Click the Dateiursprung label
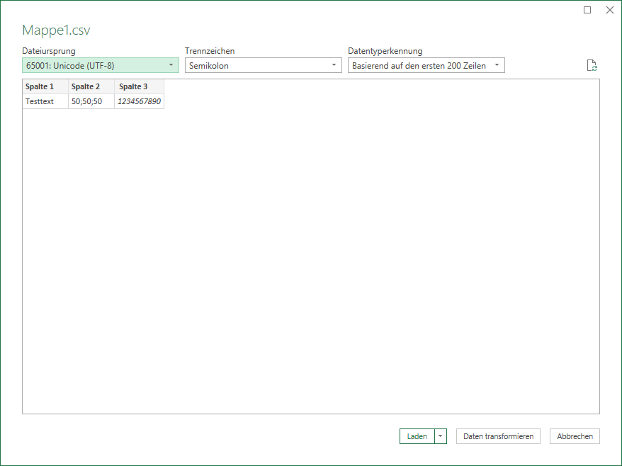The image size is (622, 466). coord(49,51)
